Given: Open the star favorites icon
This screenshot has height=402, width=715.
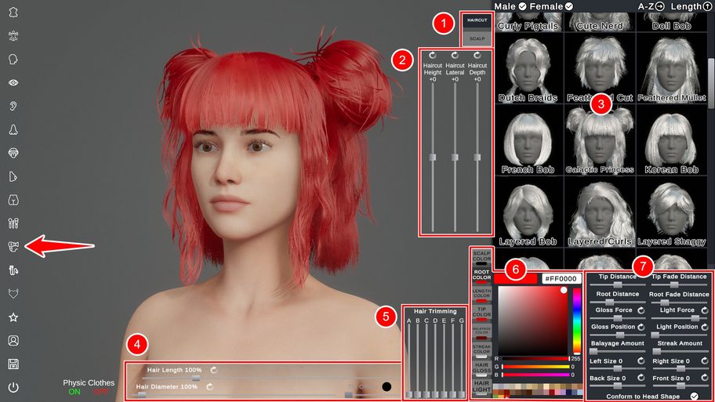Looking at the screenshot, I should pyautogui.click(x=13, y=317).
